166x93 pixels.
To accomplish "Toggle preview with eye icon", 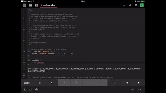I will tap(136, 5).
